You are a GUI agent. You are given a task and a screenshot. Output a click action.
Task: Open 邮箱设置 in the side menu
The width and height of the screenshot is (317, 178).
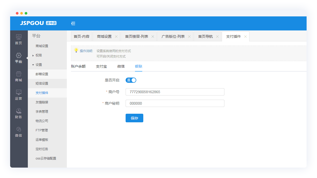coord(42,74)
